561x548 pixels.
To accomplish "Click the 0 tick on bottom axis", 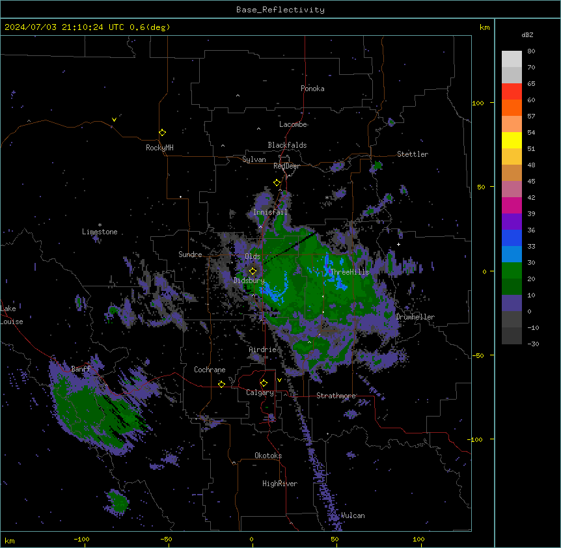I will 251,539.
